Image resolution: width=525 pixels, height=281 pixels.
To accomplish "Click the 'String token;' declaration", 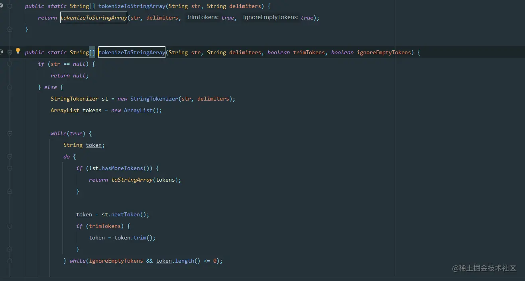I will coord(84,145).
